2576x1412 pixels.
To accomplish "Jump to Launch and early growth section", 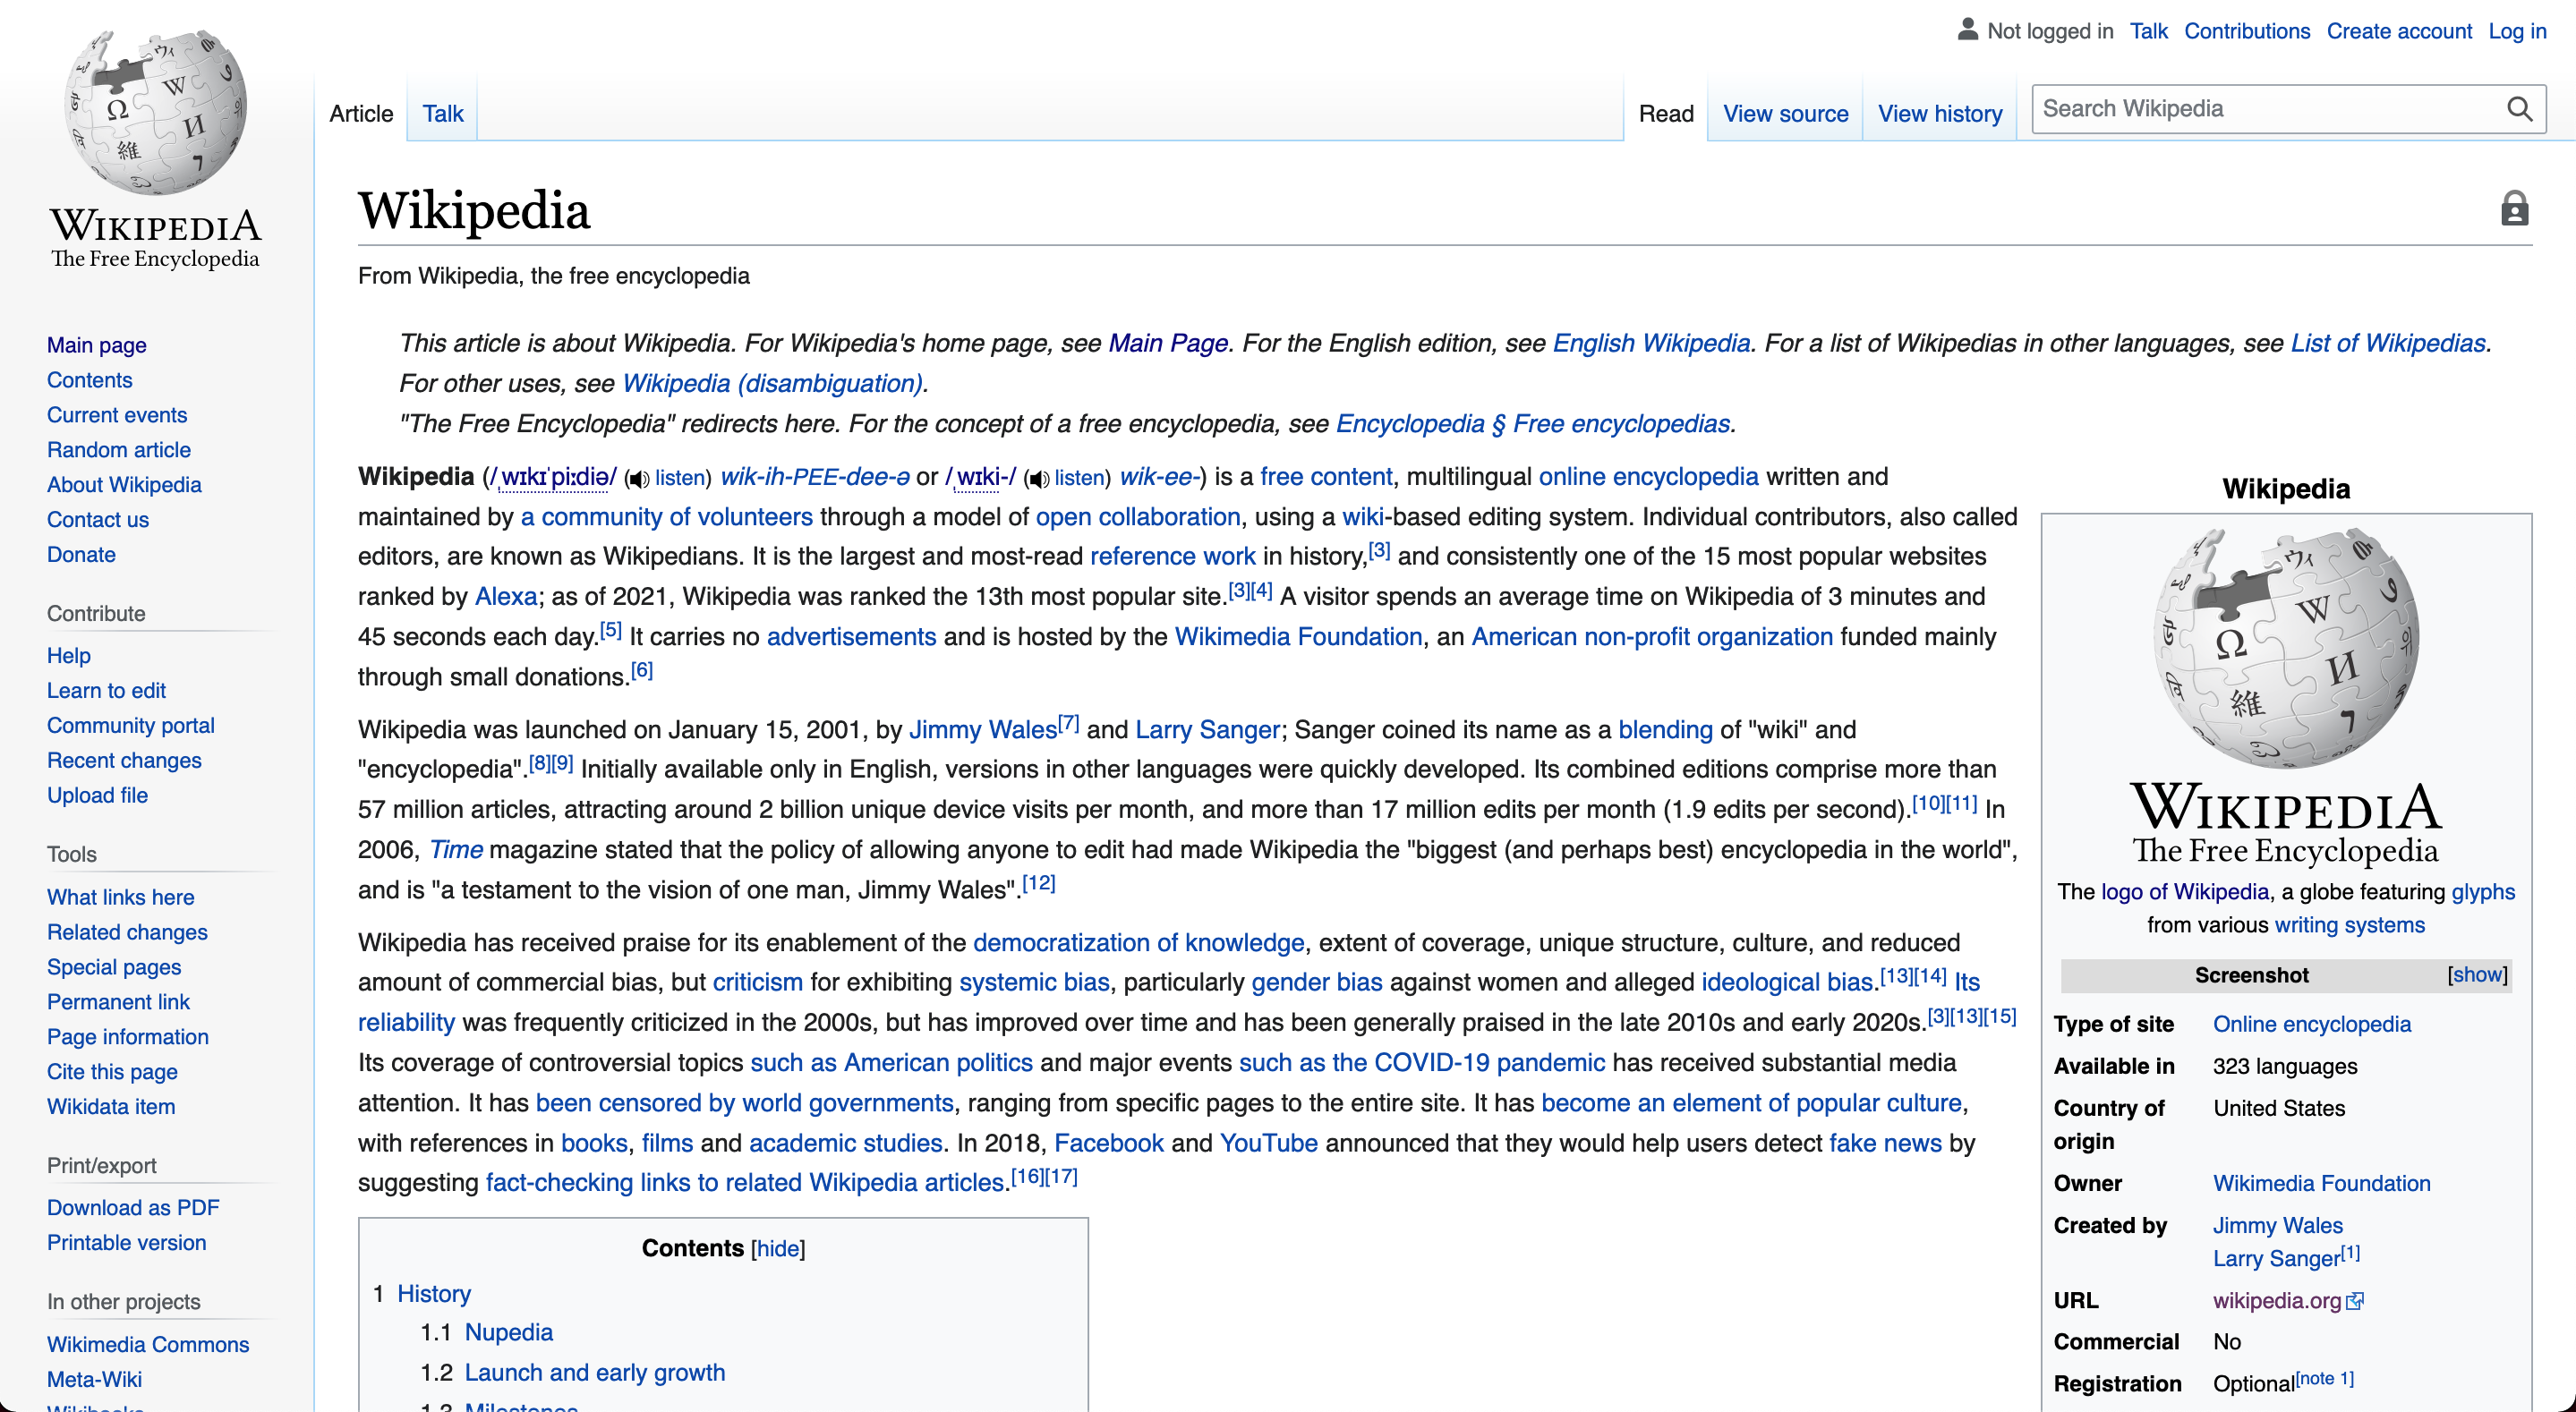I will [x=595, y=1373].
